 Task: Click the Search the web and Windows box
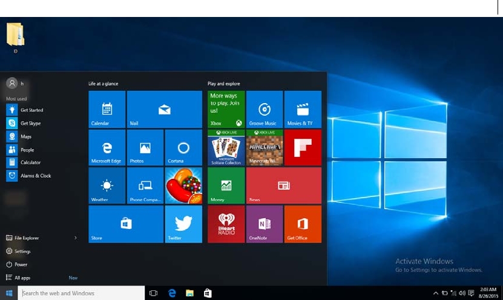click(81, 293)
